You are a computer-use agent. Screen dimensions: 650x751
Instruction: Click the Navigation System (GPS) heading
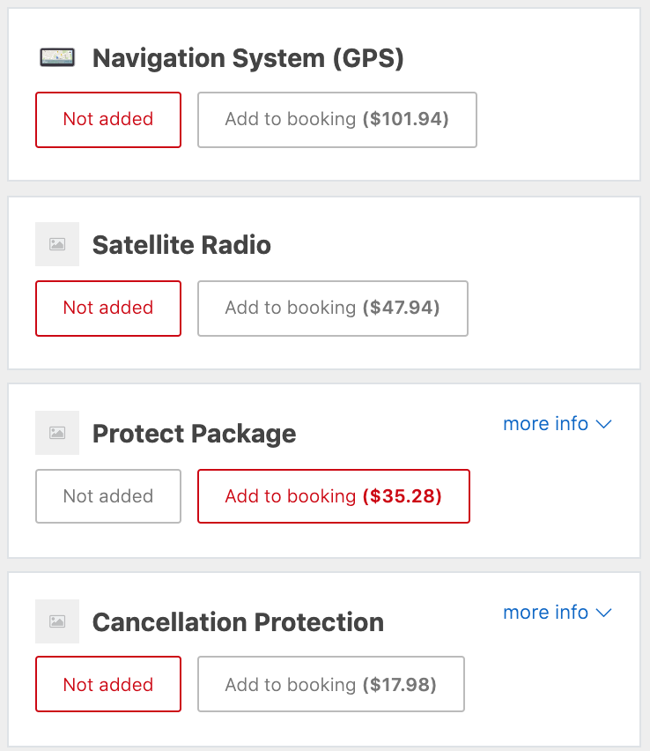coord(248,58)
